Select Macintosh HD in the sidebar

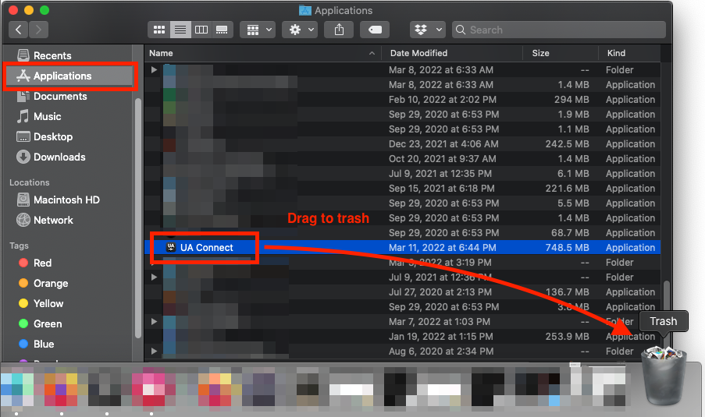coord(66,200)
